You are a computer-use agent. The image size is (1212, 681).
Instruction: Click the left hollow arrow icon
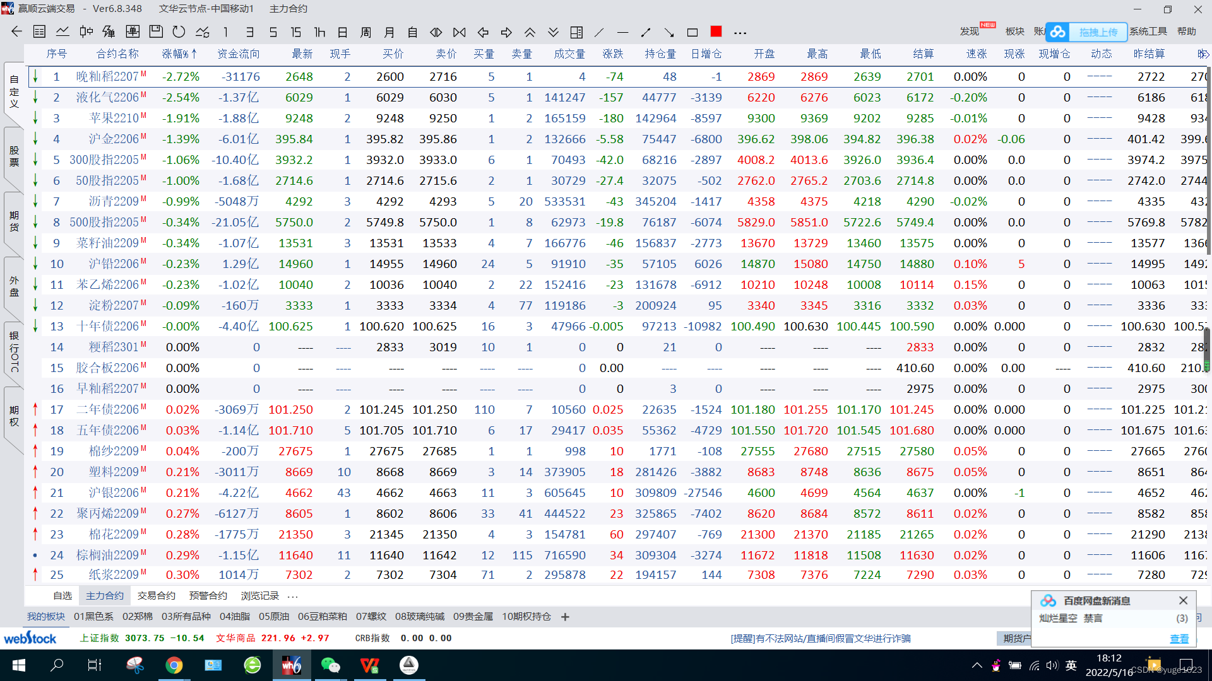coord(484,32)
